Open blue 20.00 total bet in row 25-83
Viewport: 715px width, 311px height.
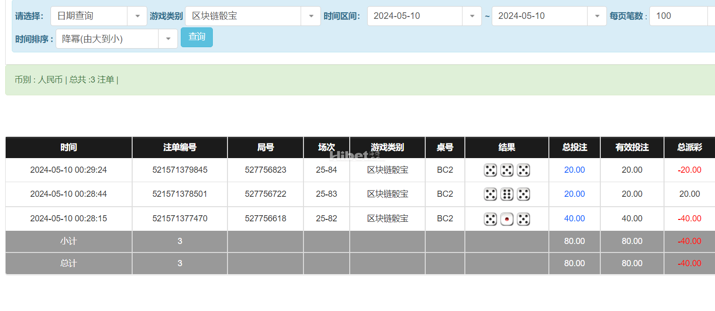[574, 194]
